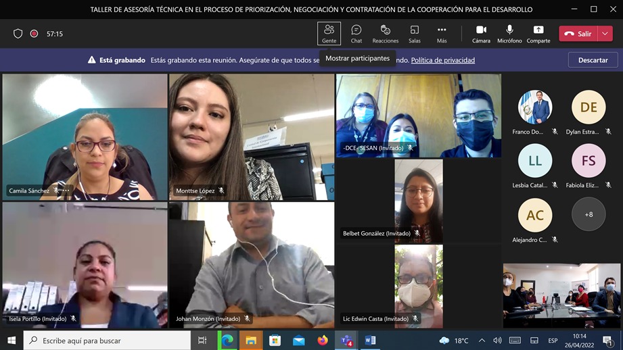
Task: Click the Comparte share screen button
Action: pos(538,34)
